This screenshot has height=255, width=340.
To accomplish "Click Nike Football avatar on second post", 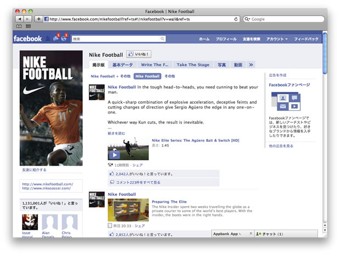I will pos(97,200).
